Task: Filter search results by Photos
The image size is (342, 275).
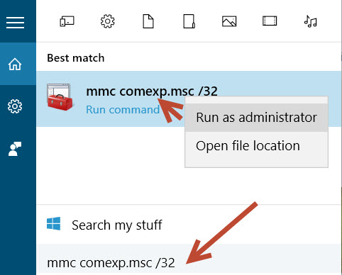Action: tap(229, 21)
